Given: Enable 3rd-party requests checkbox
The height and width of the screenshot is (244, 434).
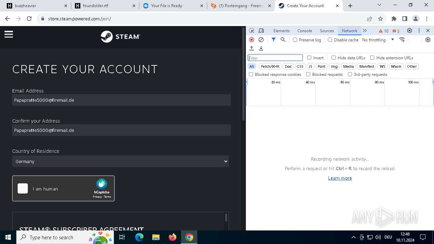Looking at the screenshot, I should (x=350, y=74).
